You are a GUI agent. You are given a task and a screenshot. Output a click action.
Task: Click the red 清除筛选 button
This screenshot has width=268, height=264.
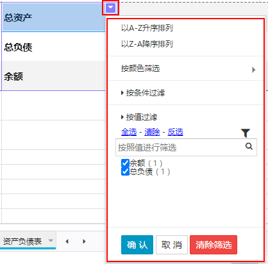214,245
